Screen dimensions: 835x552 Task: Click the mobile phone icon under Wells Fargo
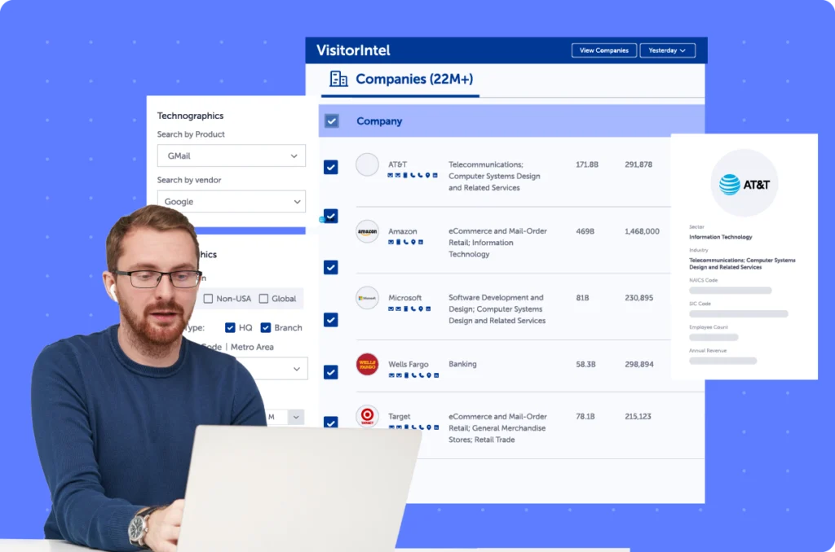(x=406, y=375)
